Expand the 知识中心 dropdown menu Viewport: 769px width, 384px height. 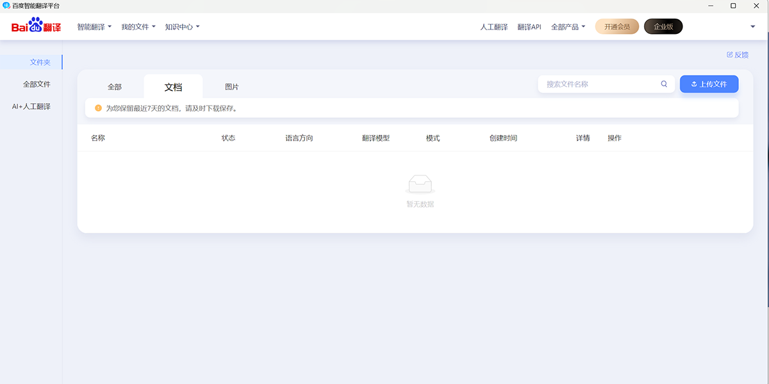[x=182, y=27]
